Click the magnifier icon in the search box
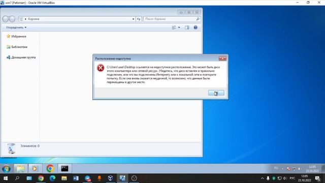Viewport: 325px width, 183px height. tap(198, 19)
